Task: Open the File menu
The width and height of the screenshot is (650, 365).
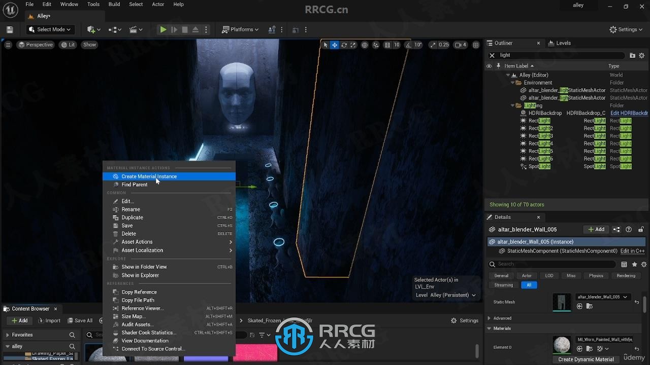Action: (x=29, y=4)
